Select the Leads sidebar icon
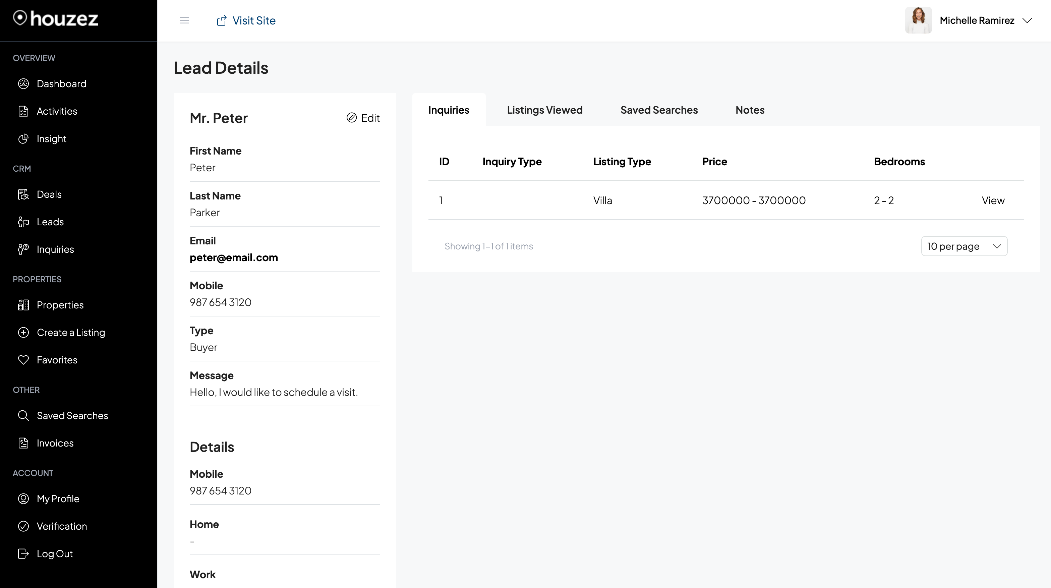 tap(23, 222)
